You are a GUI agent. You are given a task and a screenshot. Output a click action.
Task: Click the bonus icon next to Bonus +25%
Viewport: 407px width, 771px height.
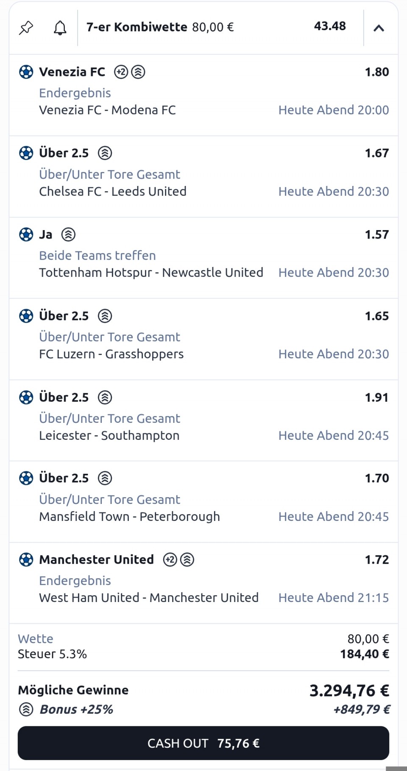tap(26, 709)
